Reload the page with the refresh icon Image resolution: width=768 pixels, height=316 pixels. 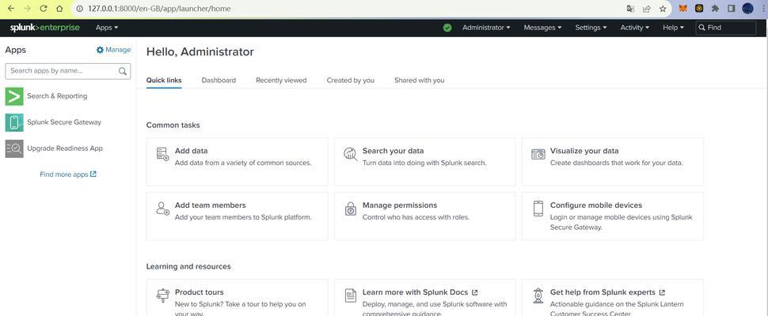coord(43,9)
